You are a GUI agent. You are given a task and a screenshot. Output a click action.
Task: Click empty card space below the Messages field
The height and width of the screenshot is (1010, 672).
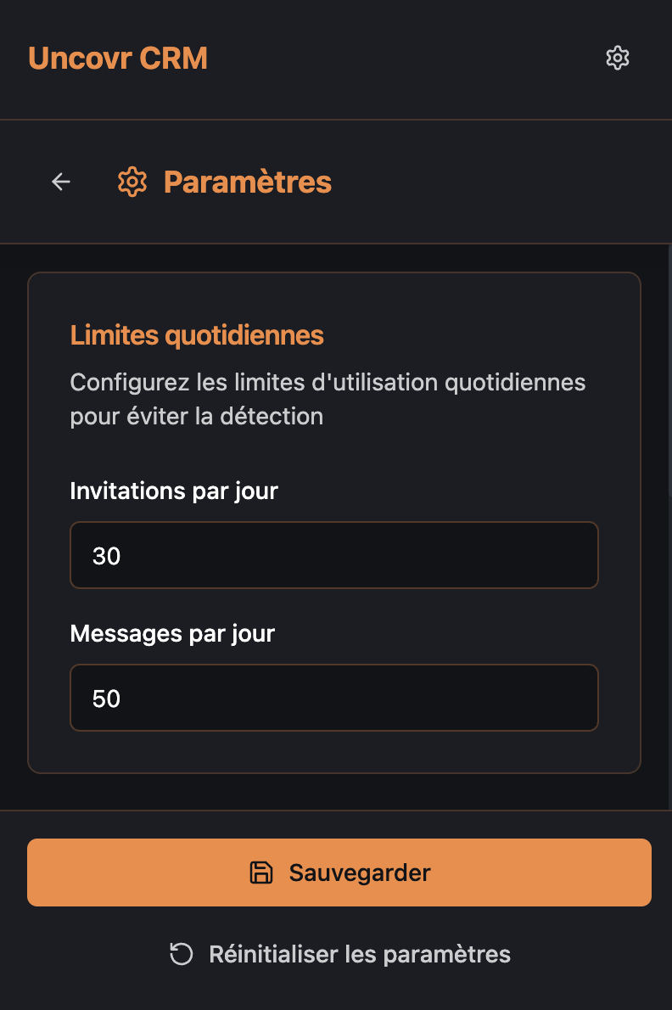[334, 752]
